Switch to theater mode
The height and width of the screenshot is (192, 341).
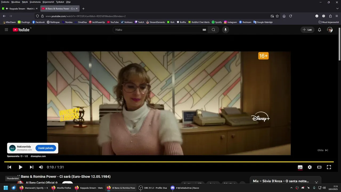[319, 167]
